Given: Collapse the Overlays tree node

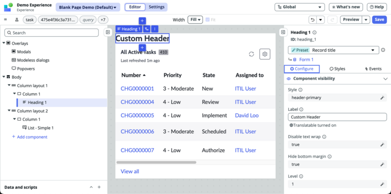Looking at the screenshot, I should [x=4, y=43].
